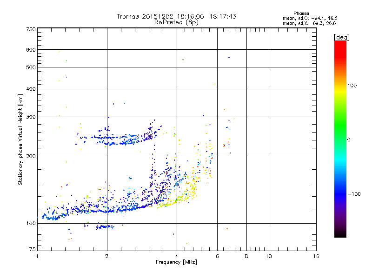
Task: Click the "16" MHz frequency axis label
Action: pyautogui.click(x=316, y=256)
